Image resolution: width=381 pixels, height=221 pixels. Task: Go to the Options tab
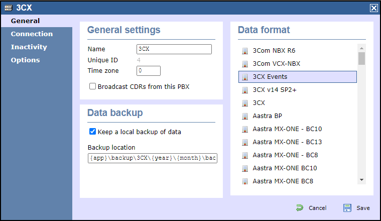pyautogui.click(x=25, y=60)
